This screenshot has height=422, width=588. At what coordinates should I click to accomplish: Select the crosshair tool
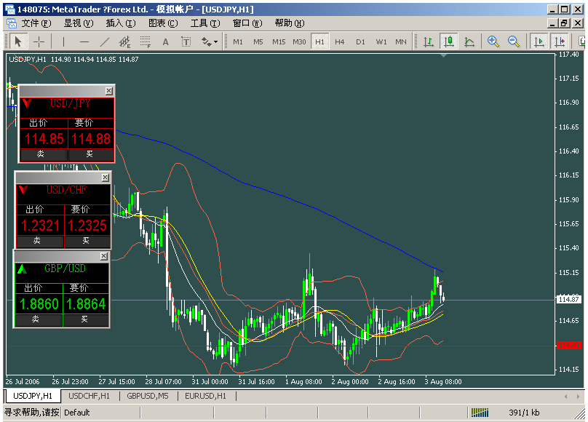(x=39, y=41)
